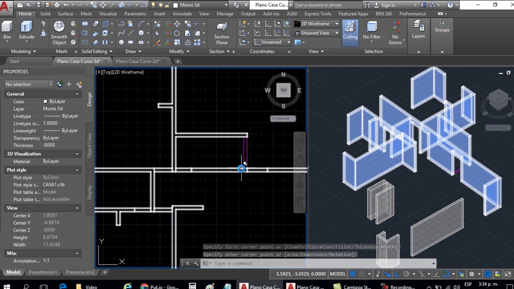Open the Visualize ribbon tab
Image resolution: width=514 pixels, height=289 pixels.
[108, 14]
